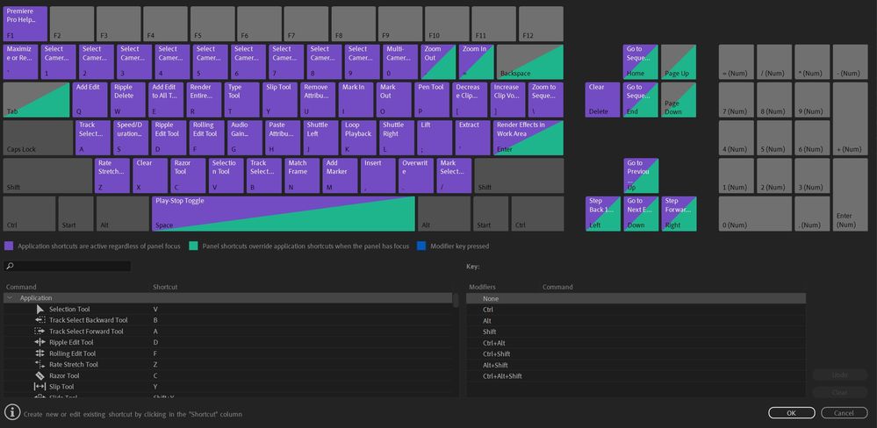The image size is (877, 428).
Task: Click the command list vertical scrollbar
Action: (456, 300)
